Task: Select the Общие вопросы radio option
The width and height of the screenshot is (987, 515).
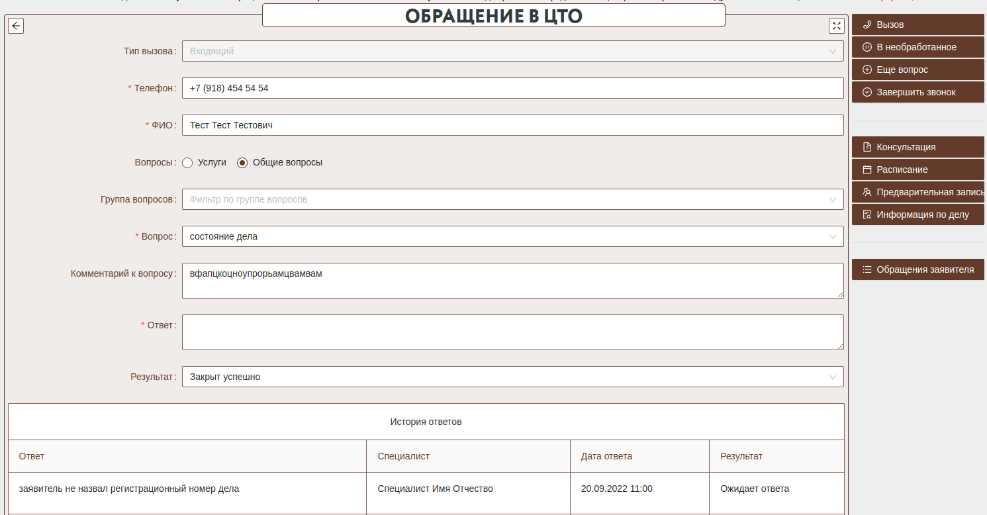Action: click(242, 162)
